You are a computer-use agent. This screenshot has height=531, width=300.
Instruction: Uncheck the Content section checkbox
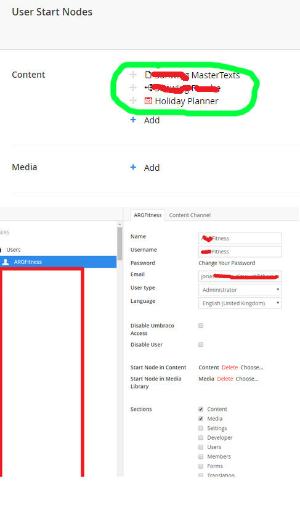coord(201,409)
